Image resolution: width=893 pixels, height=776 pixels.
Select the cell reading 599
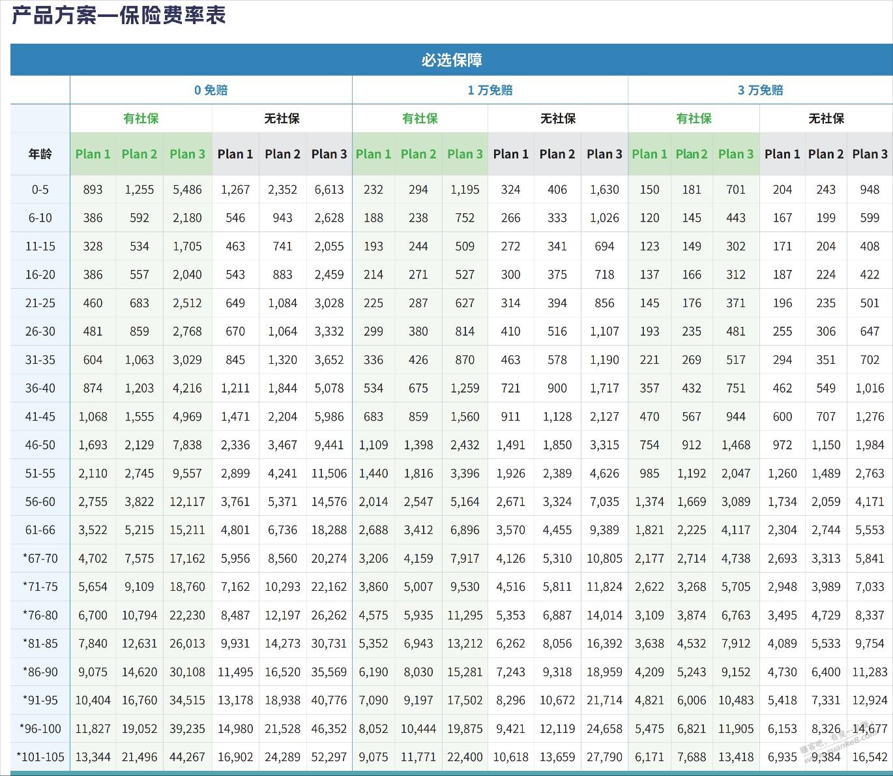tap(870, 218)
